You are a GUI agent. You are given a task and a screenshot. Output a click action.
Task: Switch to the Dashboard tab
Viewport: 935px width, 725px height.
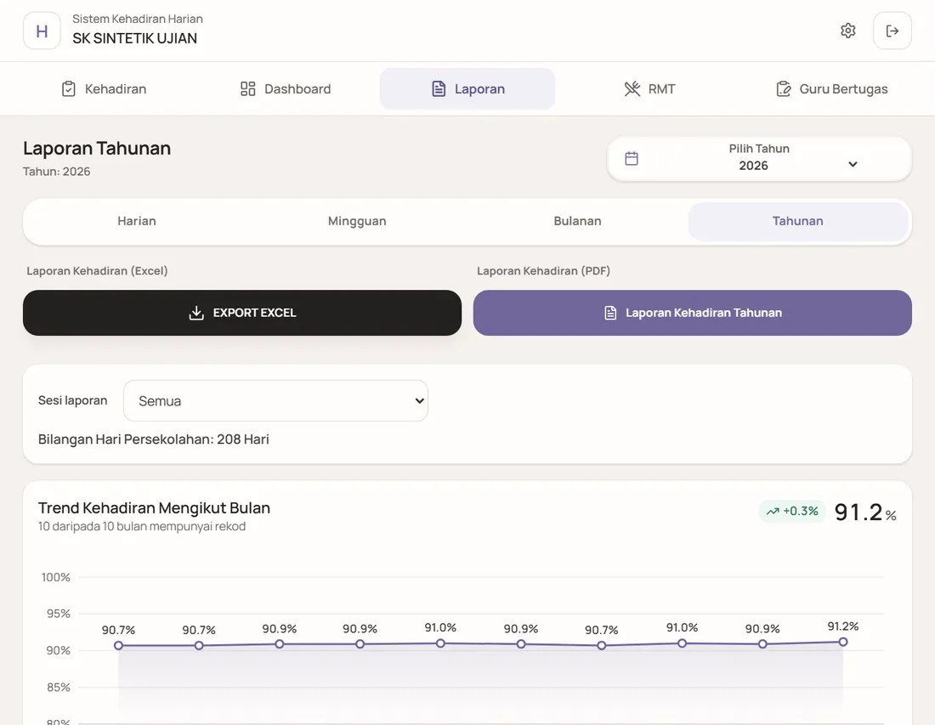click(x=286, y=89)
